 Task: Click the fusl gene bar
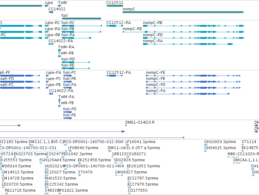pyautogui.click(x=81, y=19)
